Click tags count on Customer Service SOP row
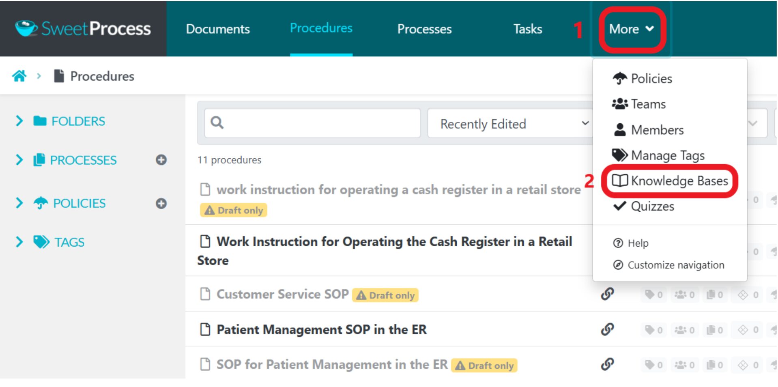The width and height of the screenshot is (778, 387). 654,295
